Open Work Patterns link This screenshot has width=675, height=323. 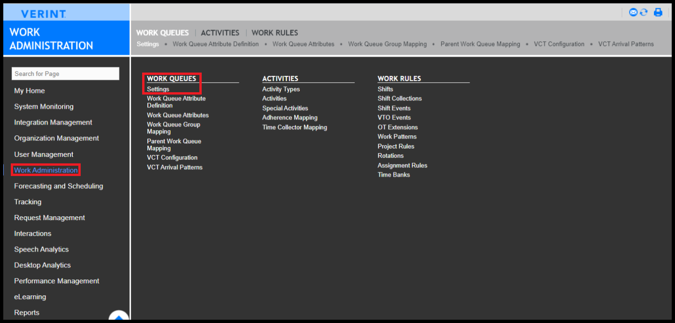pos(397,137)
